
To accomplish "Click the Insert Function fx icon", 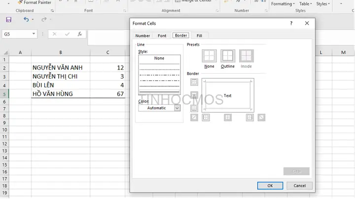I will pyautogui.click(x=80, y=34).
